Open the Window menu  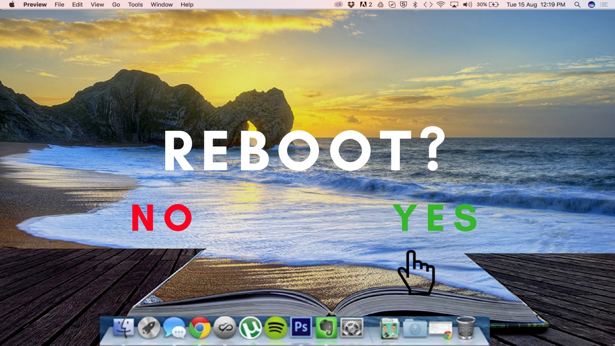(x=162, y=4)
